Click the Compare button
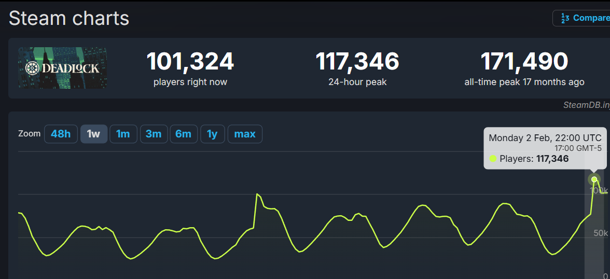 [581, 18]
